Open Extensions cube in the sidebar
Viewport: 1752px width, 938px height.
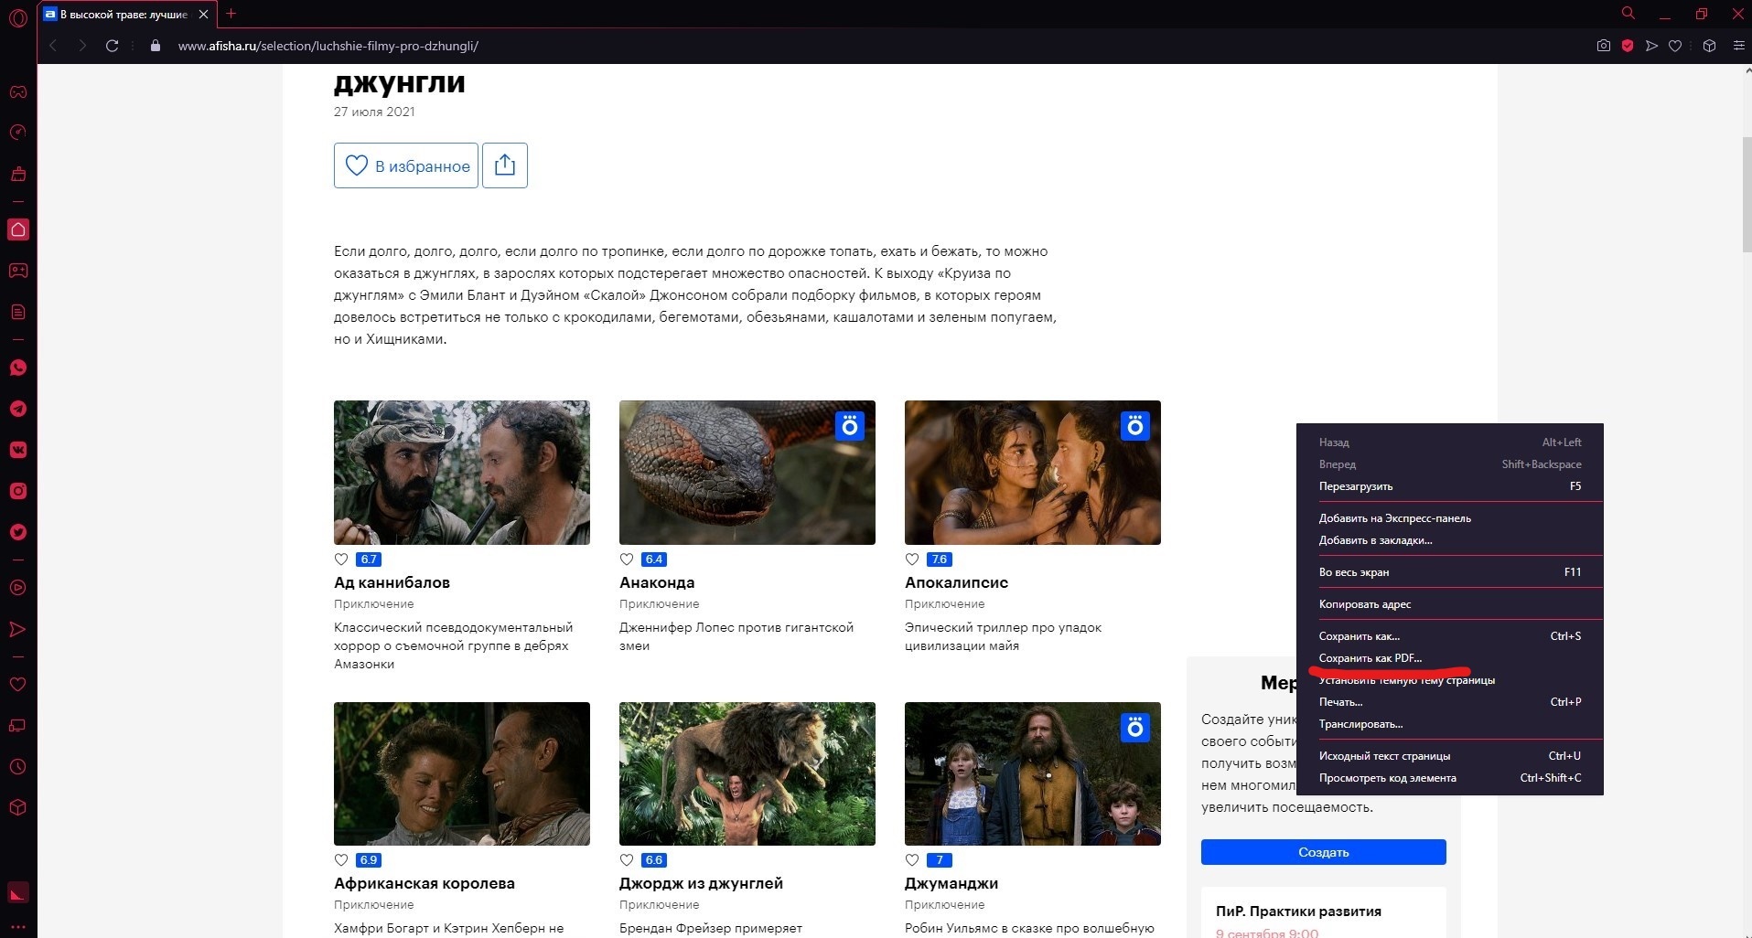pos(18,808)
